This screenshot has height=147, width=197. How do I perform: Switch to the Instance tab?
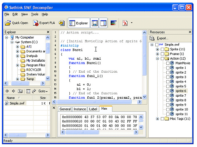[80, 109]
